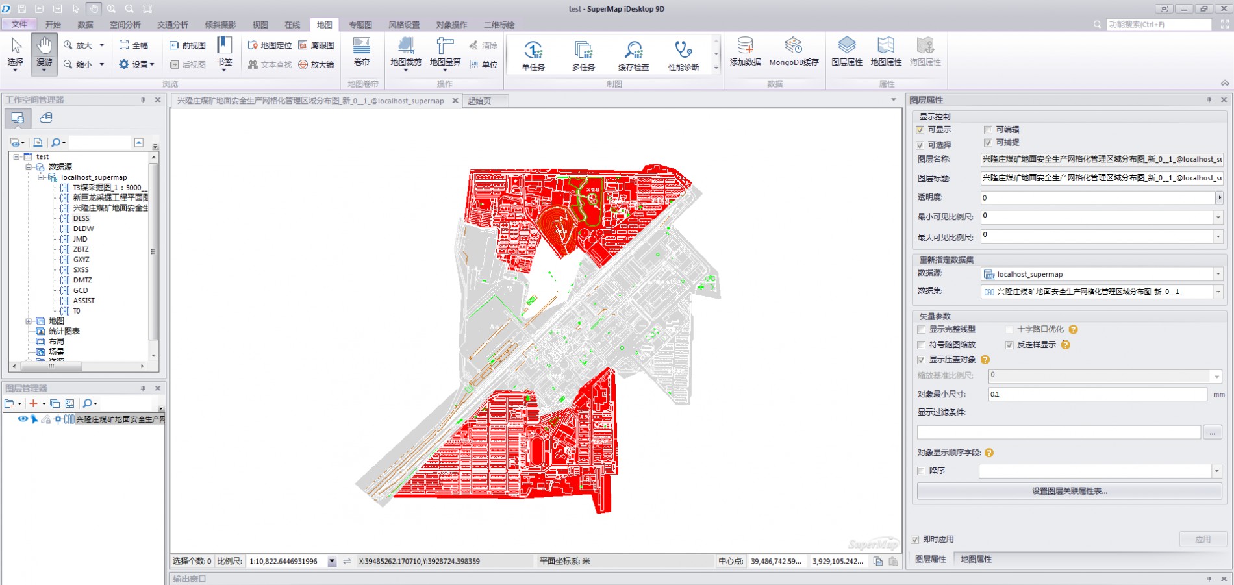
Task: Toggle 反走样显示 checkbox
Action: [x=1009, y=345]
